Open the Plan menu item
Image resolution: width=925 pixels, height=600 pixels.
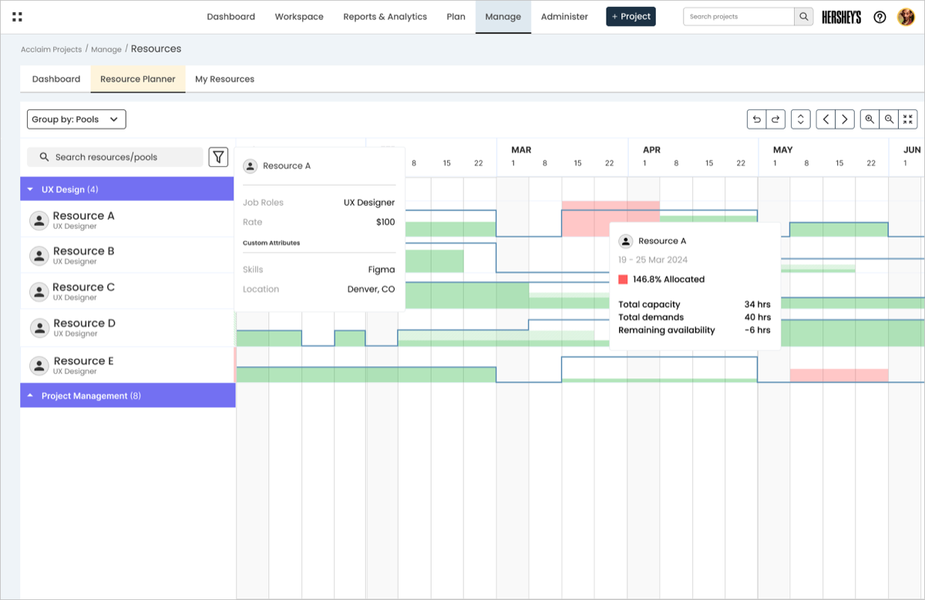(456, 16)
